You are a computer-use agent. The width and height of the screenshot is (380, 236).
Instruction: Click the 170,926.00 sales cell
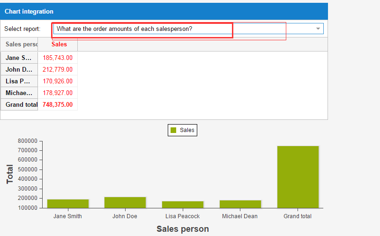pos(58,81)
